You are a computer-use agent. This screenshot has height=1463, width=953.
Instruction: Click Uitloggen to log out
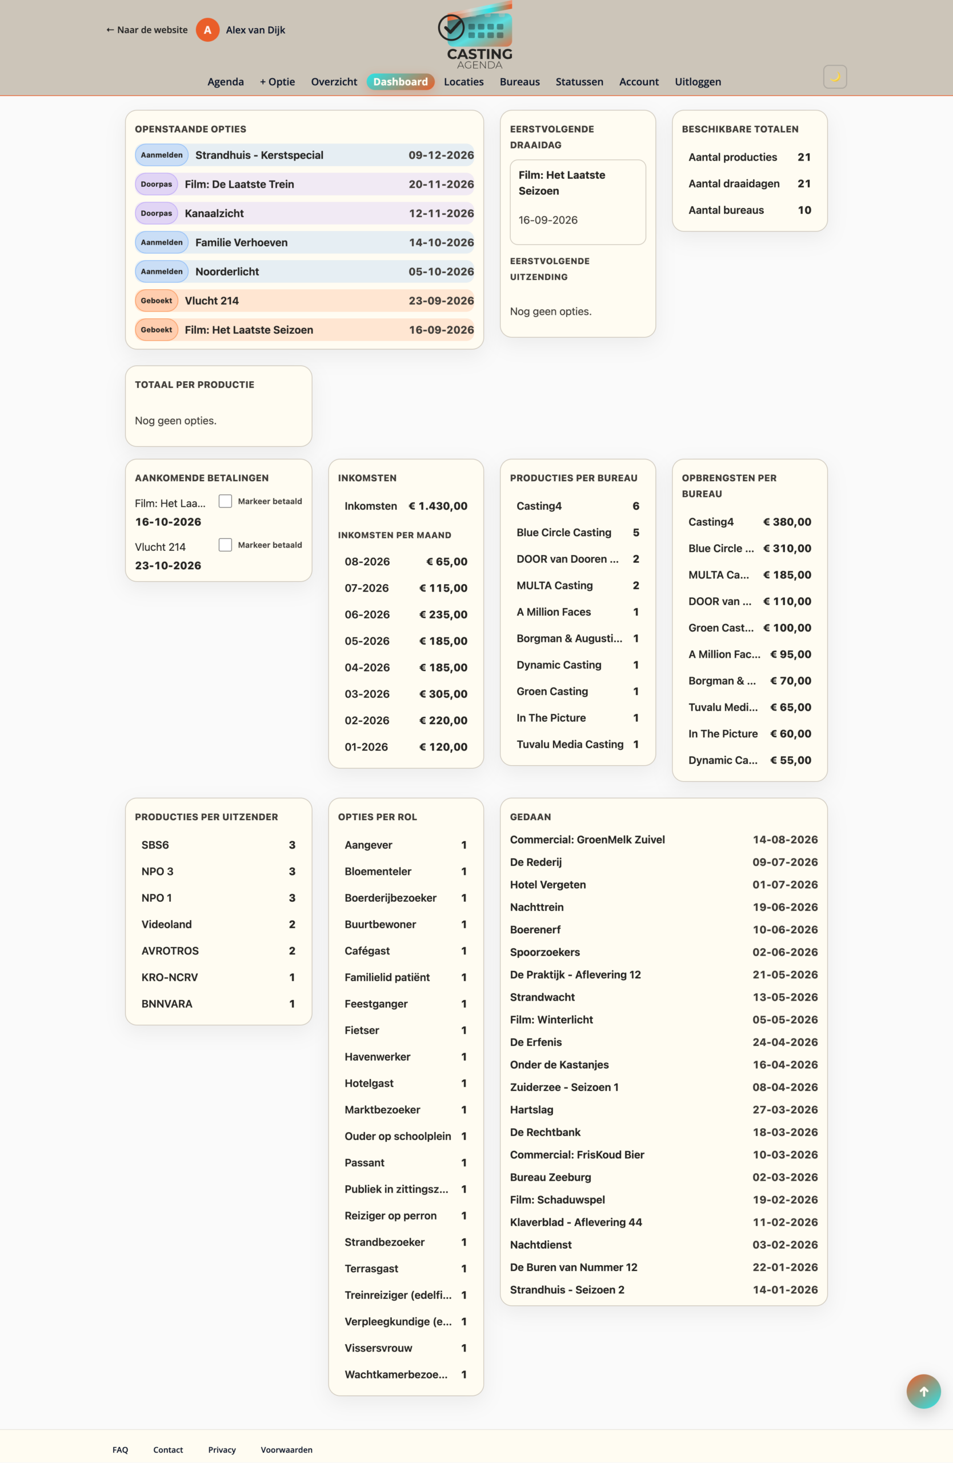pos(698,82)
